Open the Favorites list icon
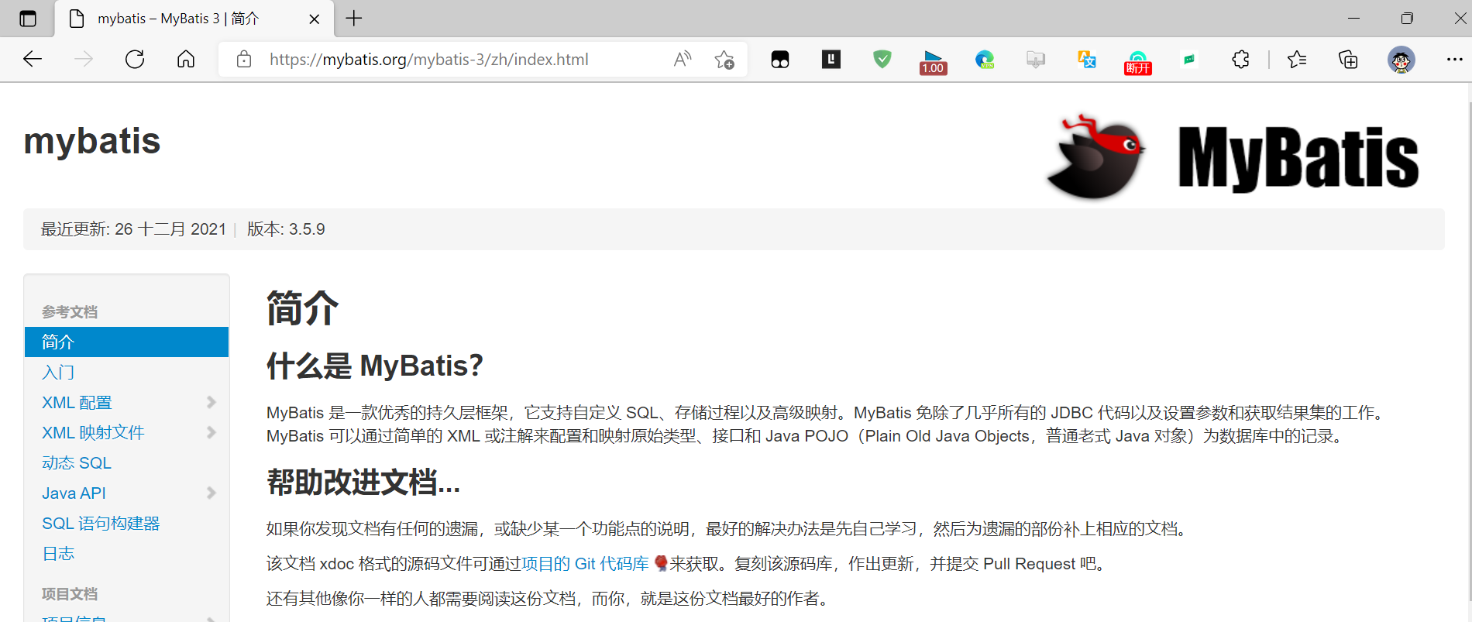The height and width of the screenshot is (622, 1472). (1297, 59)
